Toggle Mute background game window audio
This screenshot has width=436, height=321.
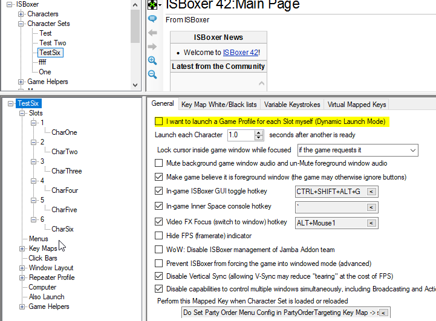pyautogui.click(x=159, y=163)
